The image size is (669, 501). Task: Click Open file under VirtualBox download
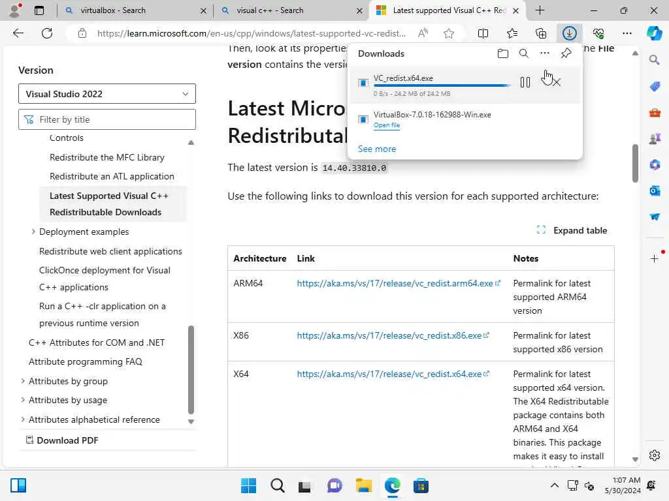pos(387,125)
